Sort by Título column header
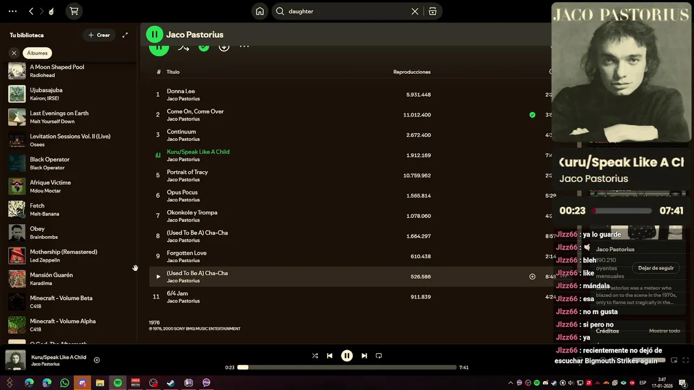694x390 pixels. pyautogui.click(x=173, y=72)
